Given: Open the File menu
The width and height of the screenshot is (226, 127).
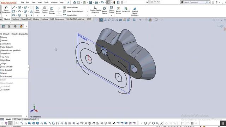Looking at the screenshot, I should [23, 2].
